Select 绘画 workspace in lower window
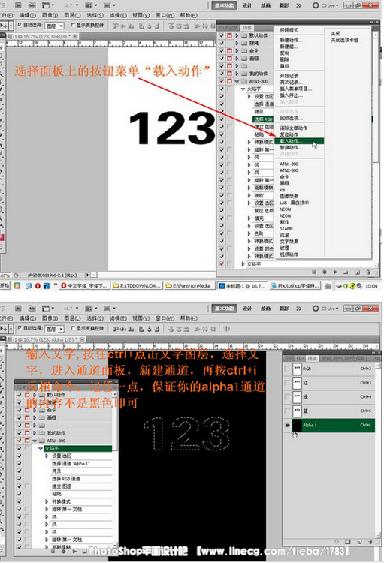The width and height of the screenshot is (384, 563). click(266, 309)
